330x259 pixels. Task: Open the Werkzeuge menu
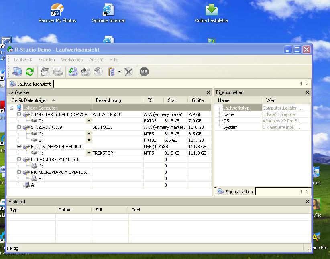(72, 60)
